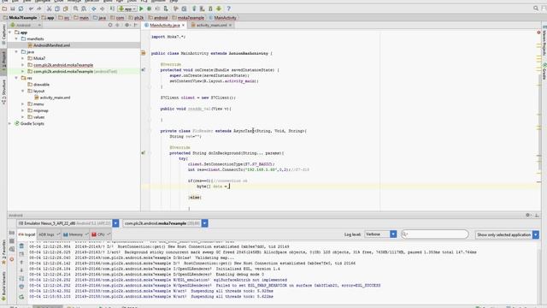The width and height of the screenshot is (547, 308).
Task: Select the layout folder in tree
Action: click(38, 92)
